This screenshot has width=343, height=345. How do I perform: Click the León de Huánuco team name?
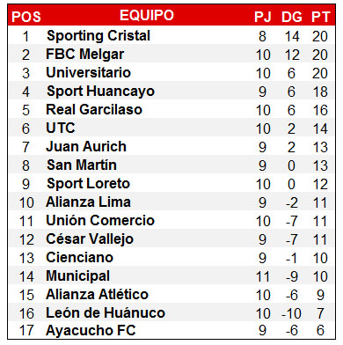[106, 312]
